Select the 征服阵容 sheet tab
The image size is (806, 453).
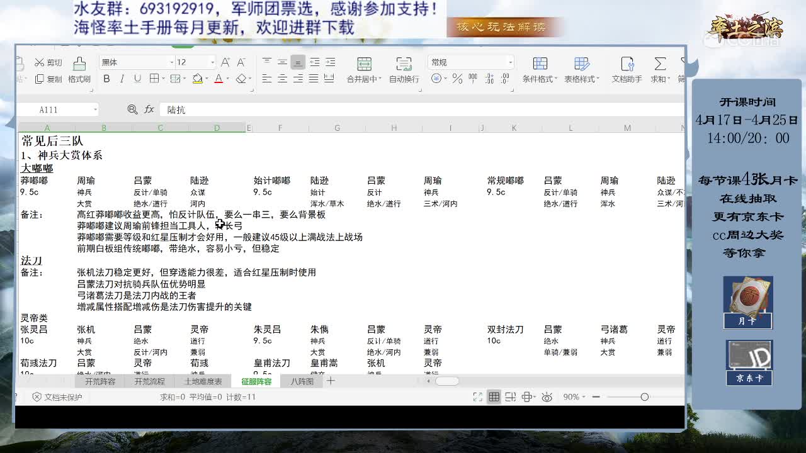pos(256,381)
